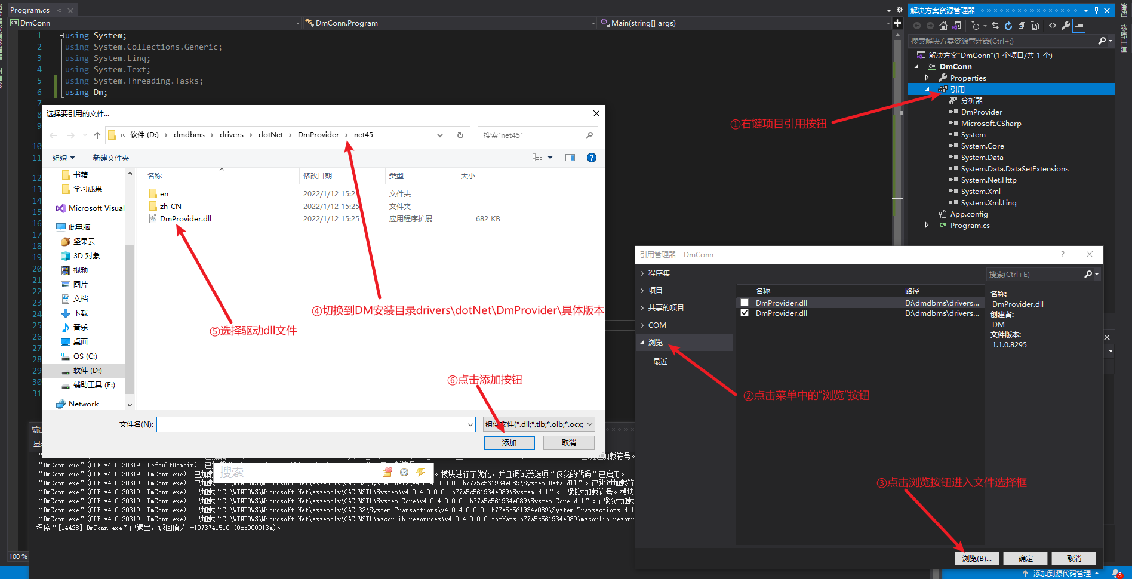Click the filename input field in file dialog

[316, 424]
